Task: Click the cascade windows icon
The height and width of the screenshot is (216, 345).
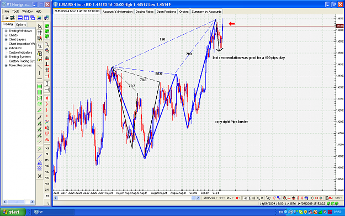Action: 33,18
